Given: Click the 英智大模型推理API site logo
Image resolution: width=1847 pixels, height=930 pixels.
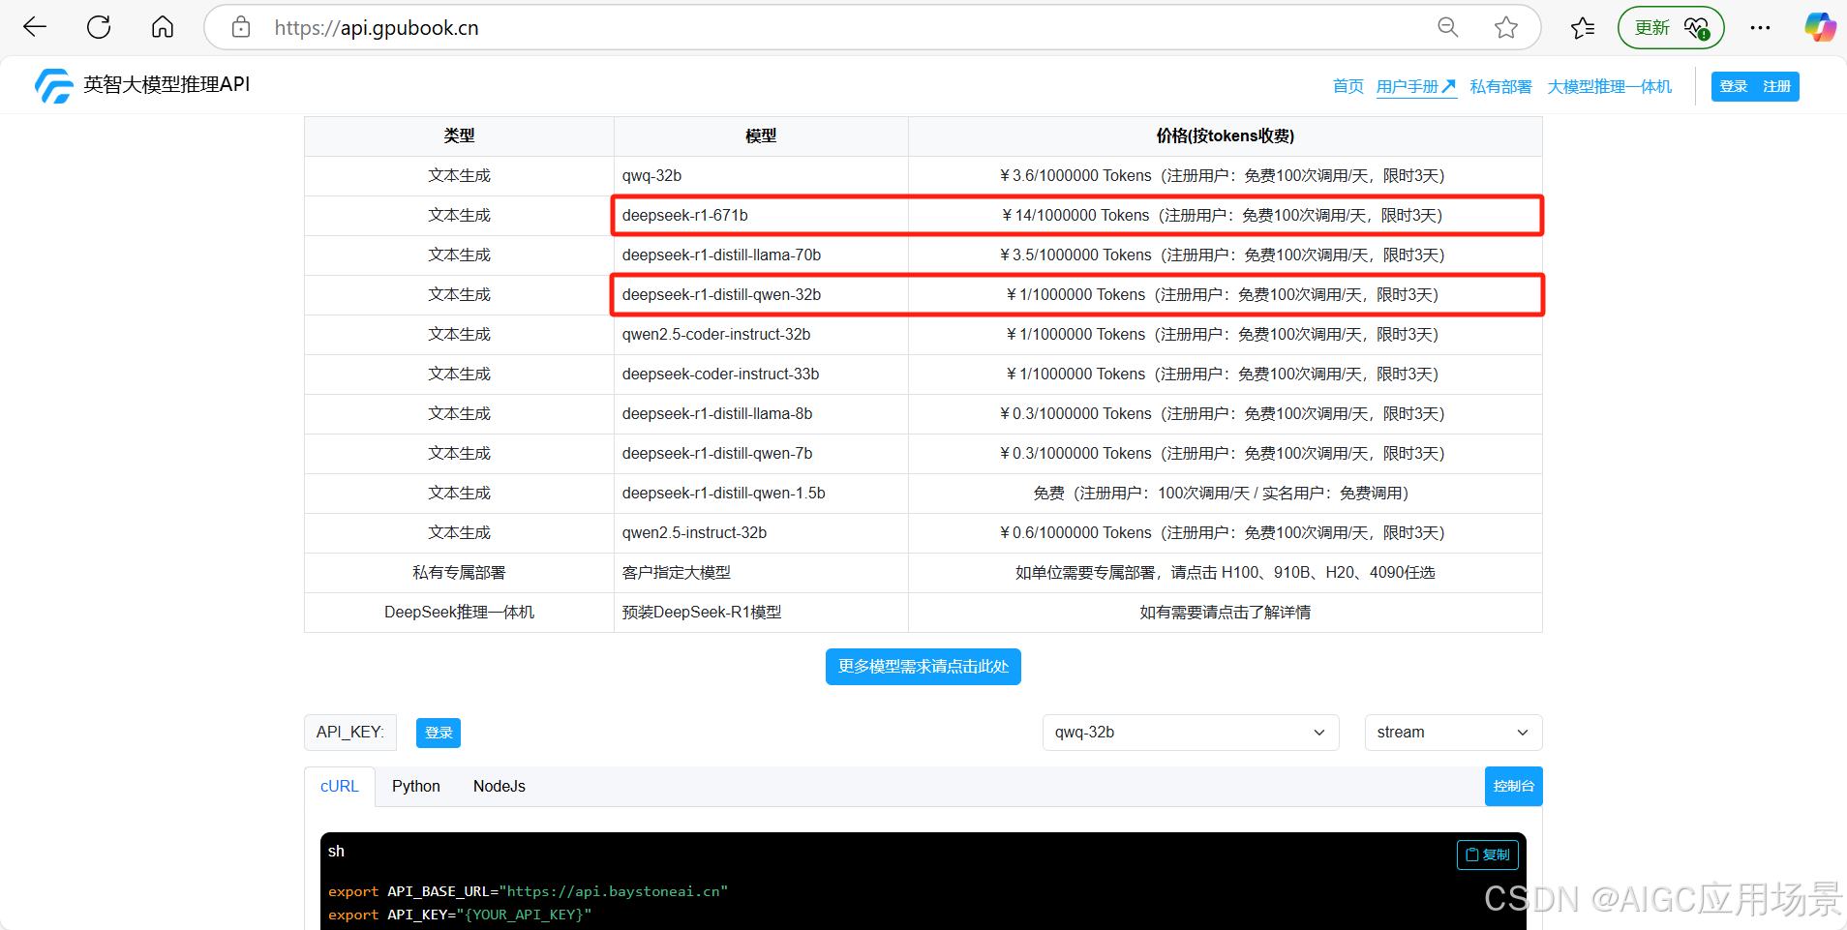Looking at the screenshot, I should [142, 85].
